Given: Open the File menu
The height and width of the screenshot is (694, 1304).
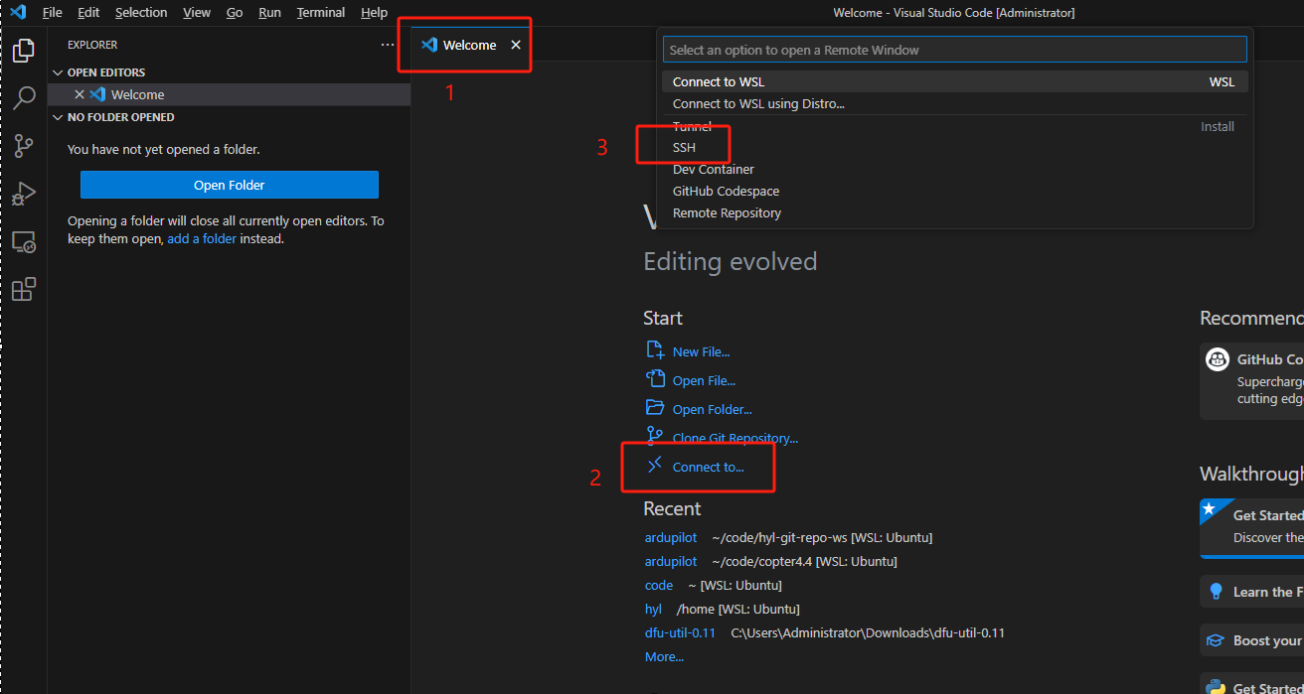Looking at the screenshot, I should coord(53,12).
